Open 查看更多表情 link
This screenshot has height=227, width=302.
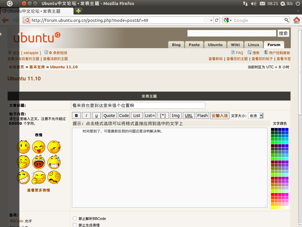[x=39, y=190]
